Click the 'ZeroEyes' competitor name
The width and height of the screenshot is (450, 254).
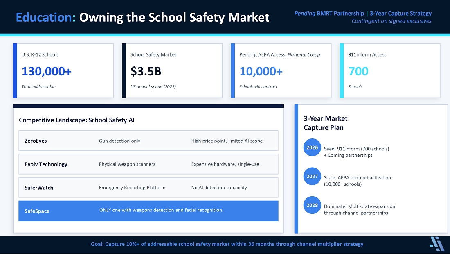coord(36,141)
